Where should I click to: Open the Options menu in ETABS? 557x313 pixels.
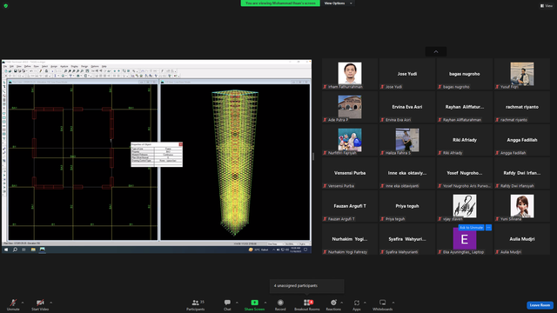[95, 66]
